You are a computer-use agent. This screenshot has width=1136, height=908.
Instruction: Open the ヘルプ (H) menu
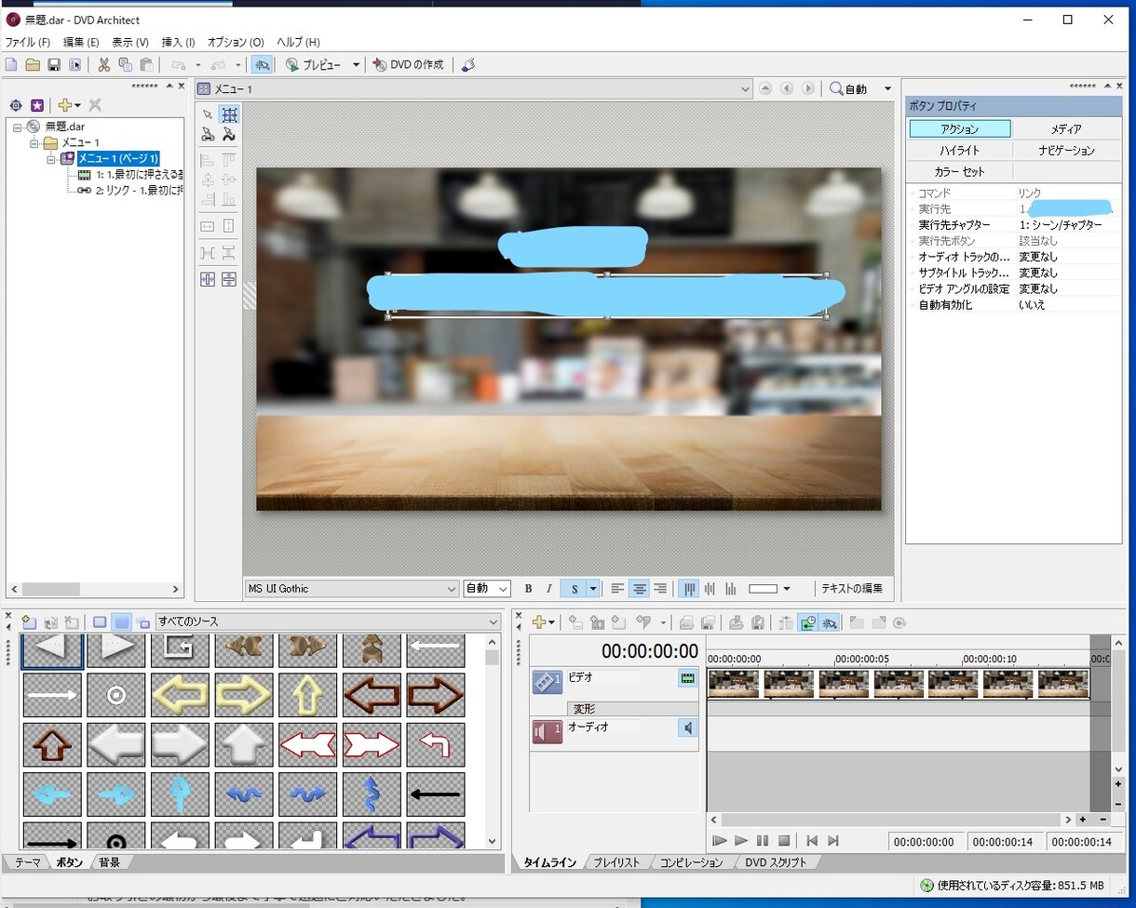[299, 43]
